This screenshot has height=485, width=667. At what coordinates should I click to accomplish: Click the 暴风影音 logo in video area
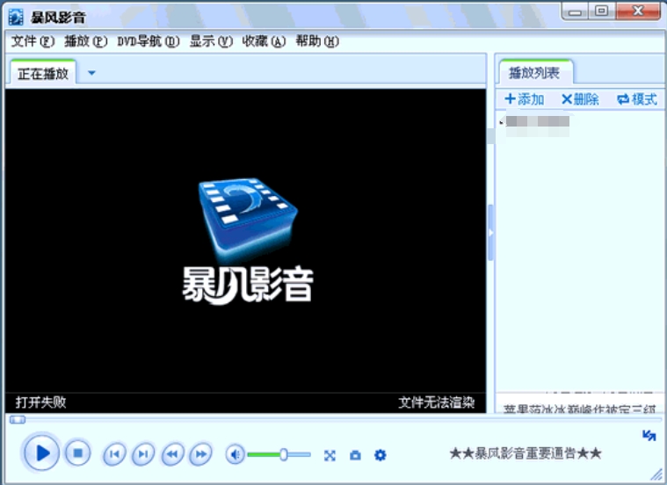pos(248,241)
